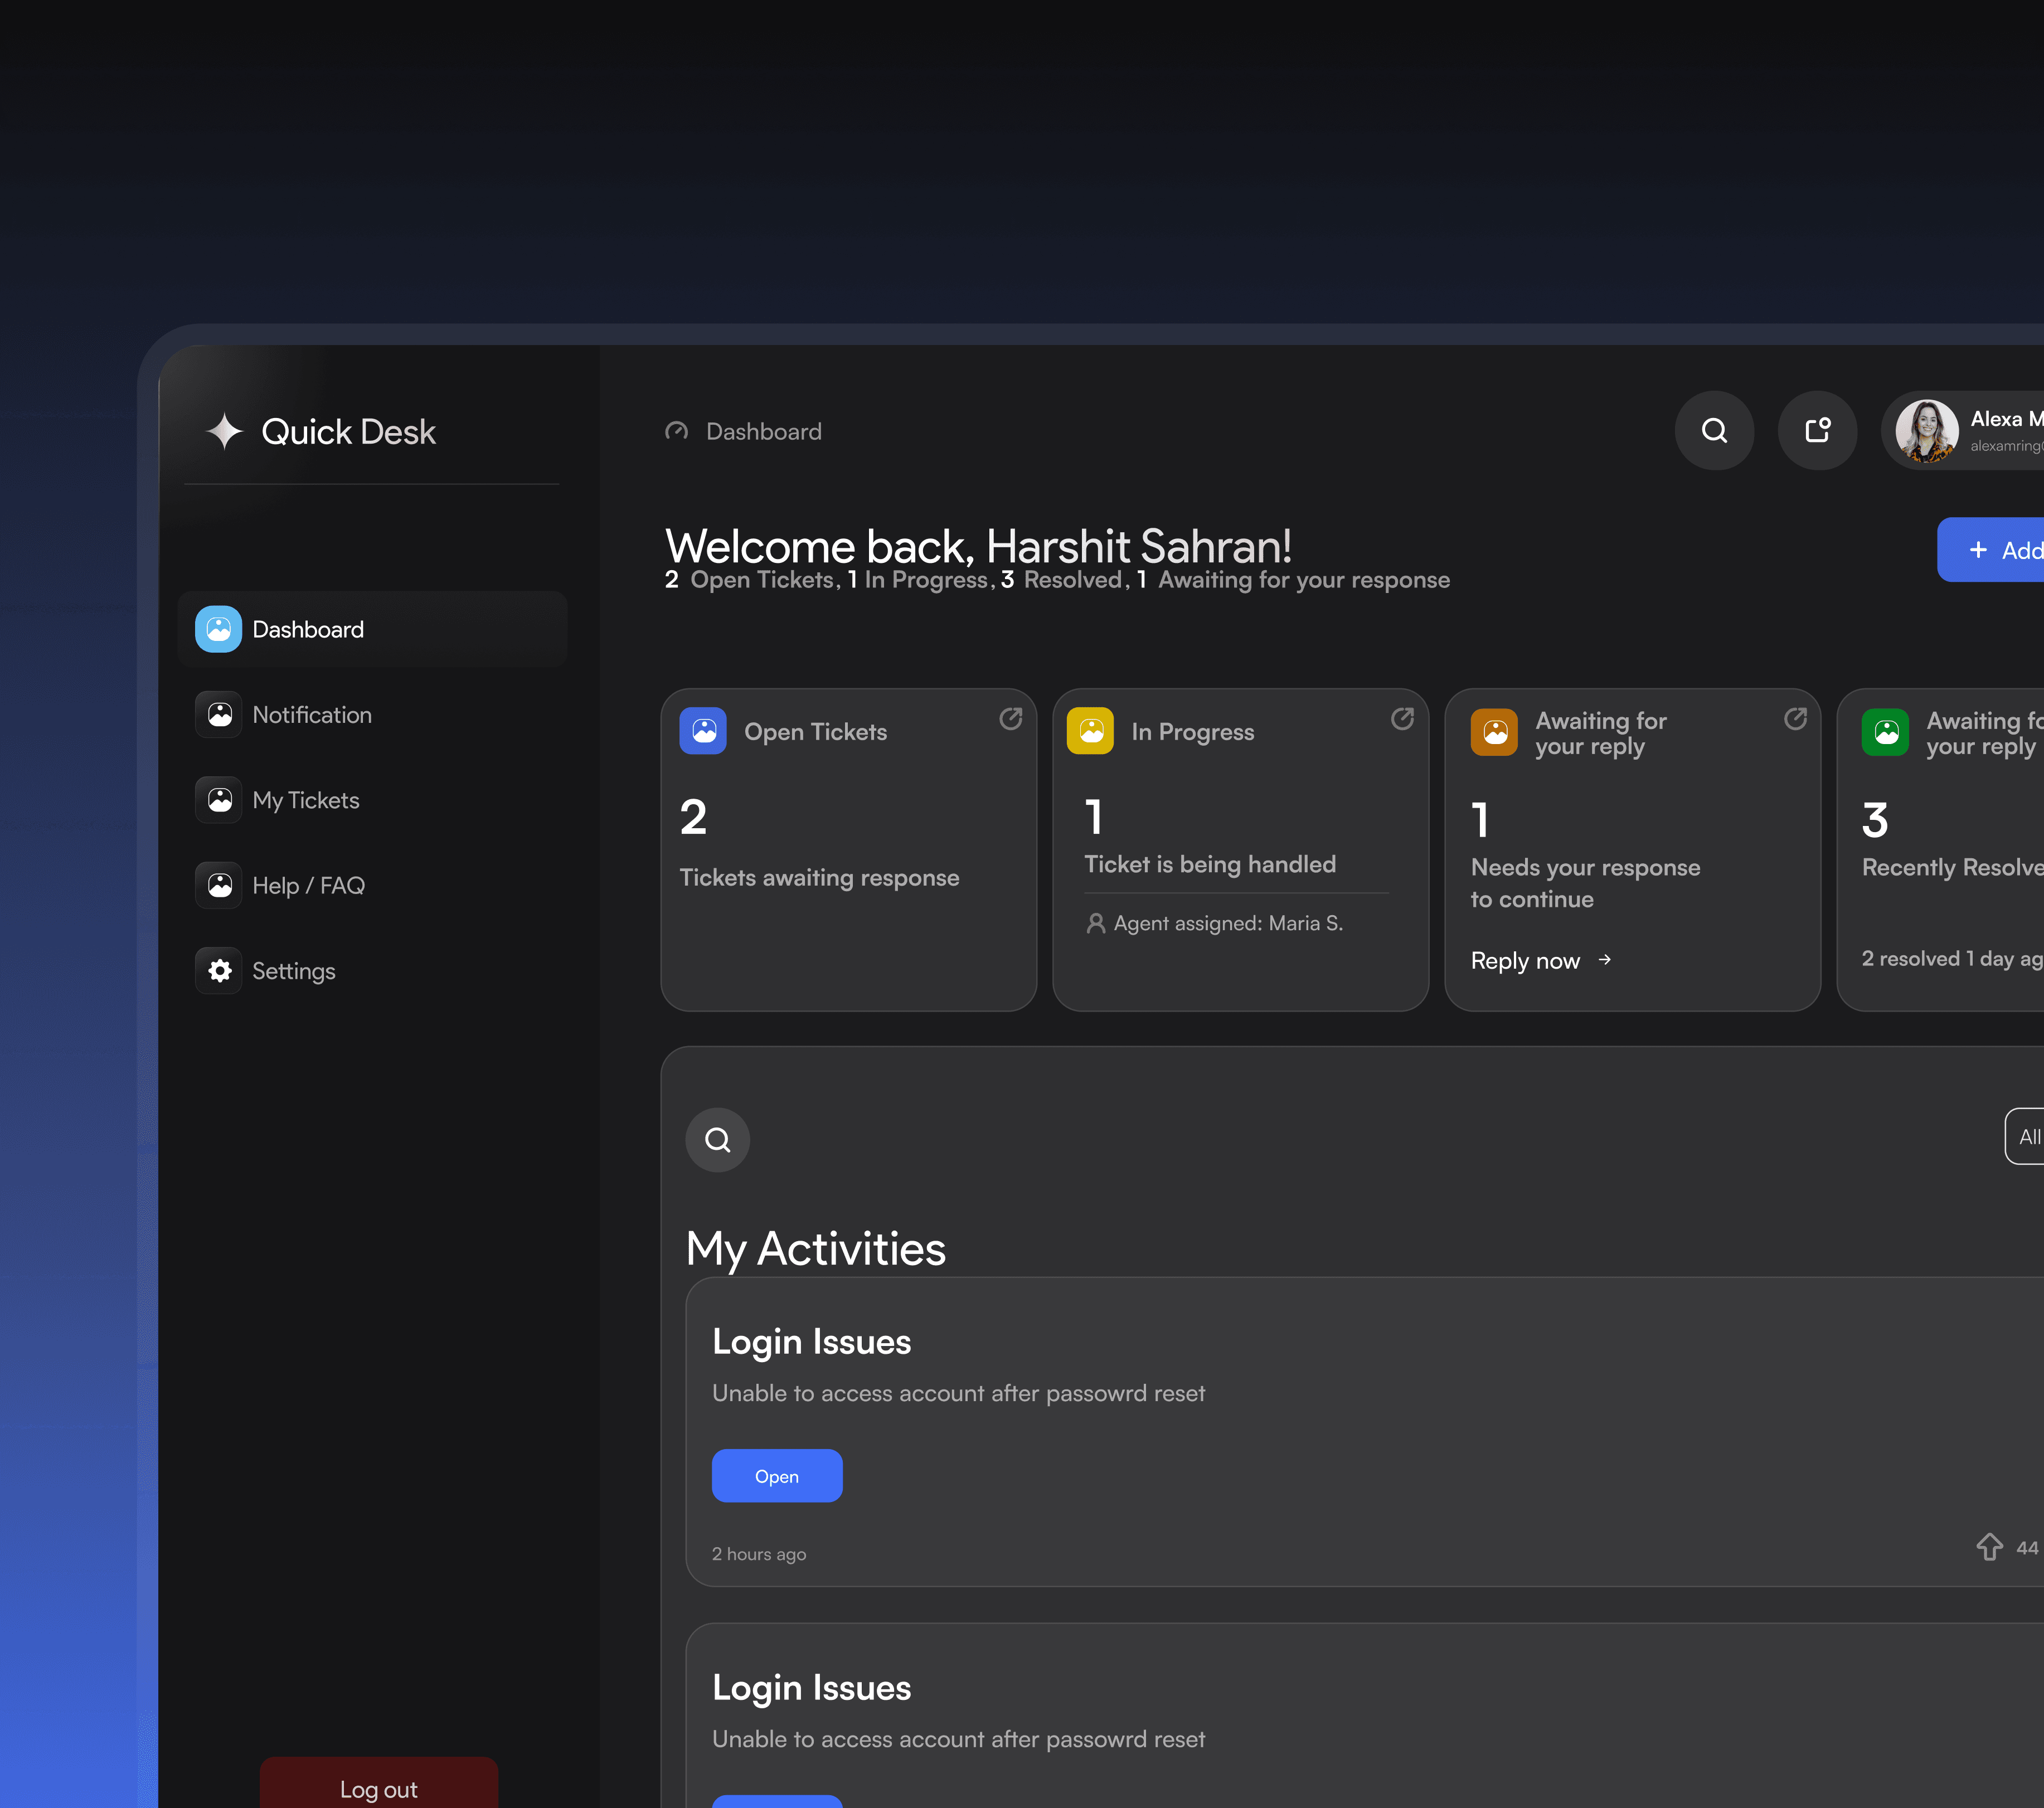Image resolution: width=2044 pixels, height=1808 pixels.
Task: Click the Quick Desk star logo
Action: click(x=225, y=431)
